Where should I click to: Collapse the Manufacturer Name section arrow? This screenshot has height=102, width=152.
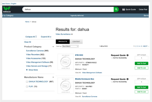pos(53,77)
